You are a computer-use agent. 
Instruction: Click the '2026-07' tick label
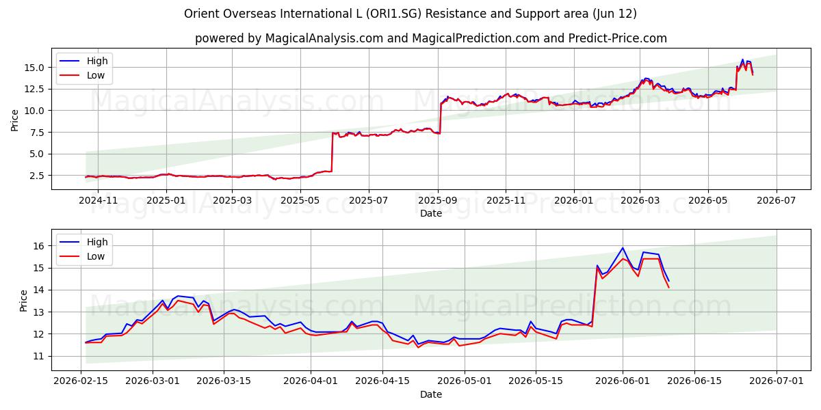click(777, 200)
